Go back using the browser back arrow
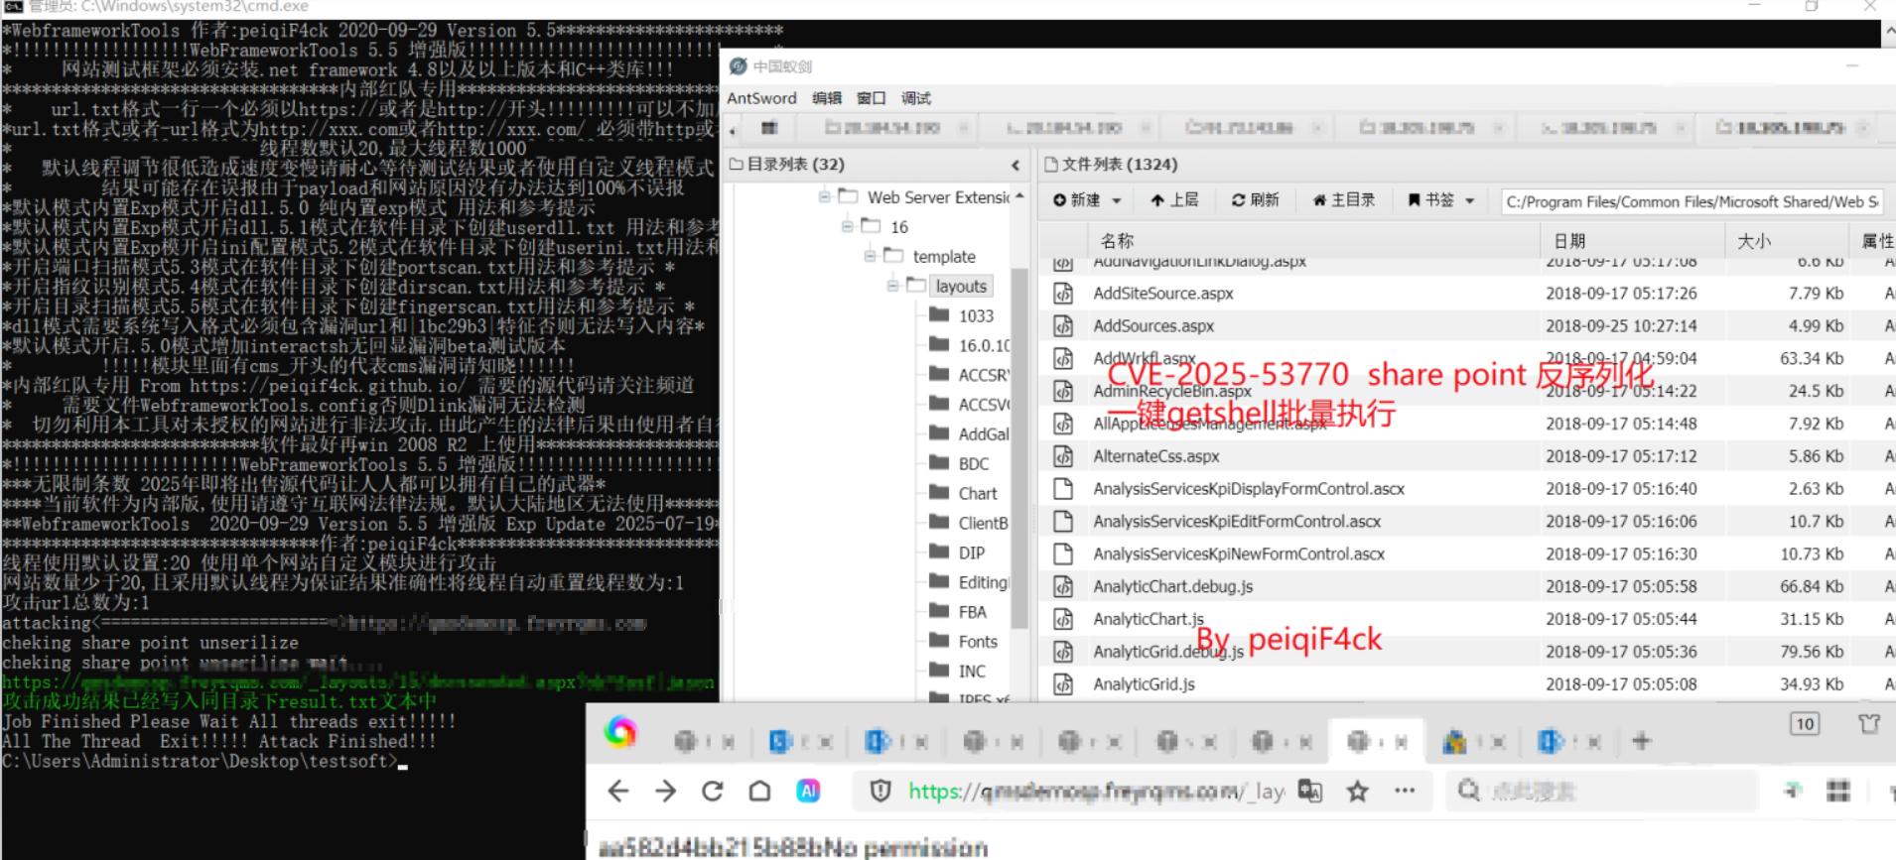Viewport: 1896px width, 860px height. (x=618, y=791)
